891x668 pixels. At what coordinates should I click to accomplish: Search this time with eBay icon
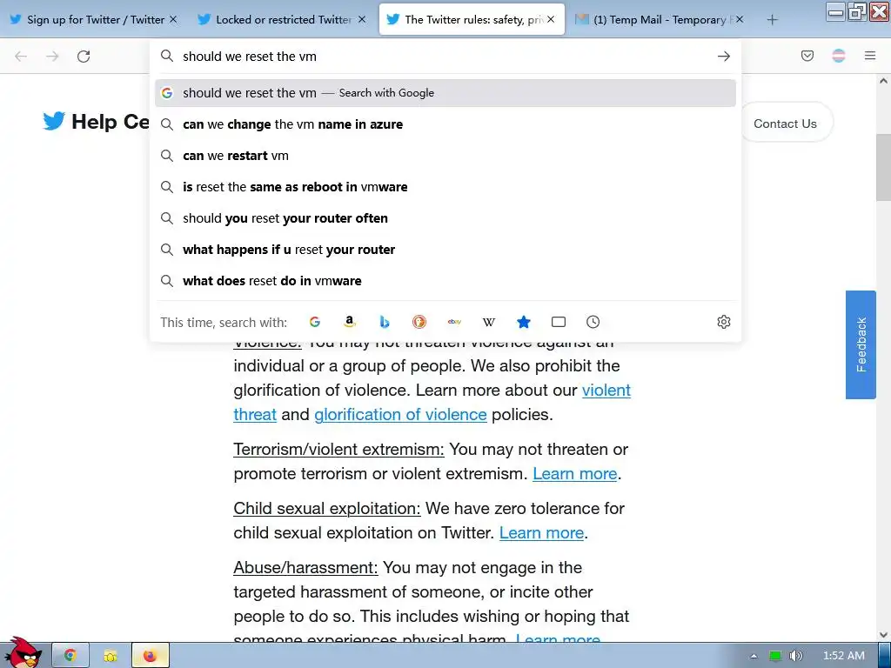point(454,322)
